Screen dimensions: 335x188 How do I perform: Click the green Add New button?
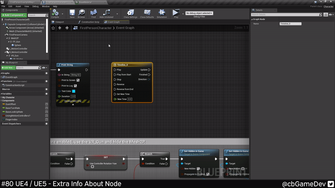8,68
